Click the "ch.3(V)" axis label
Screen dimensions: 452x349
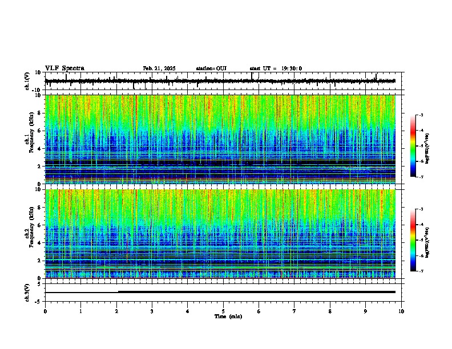[x=27, y=293]
